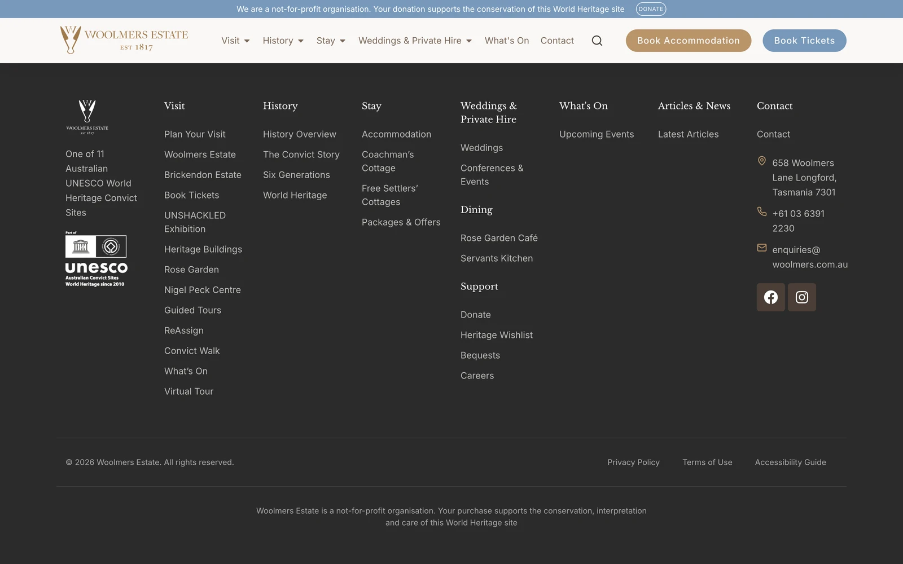
Task: Open Packages & Offers link
Action: coord(401,222)
